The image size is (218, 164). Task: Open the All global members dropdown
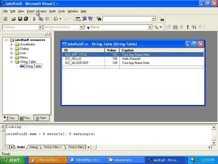81,27
